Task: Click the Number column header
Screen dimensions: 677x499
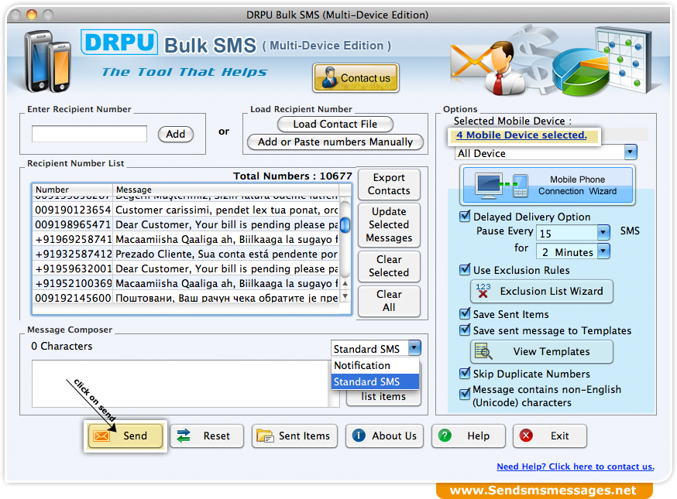Action: 73,190
